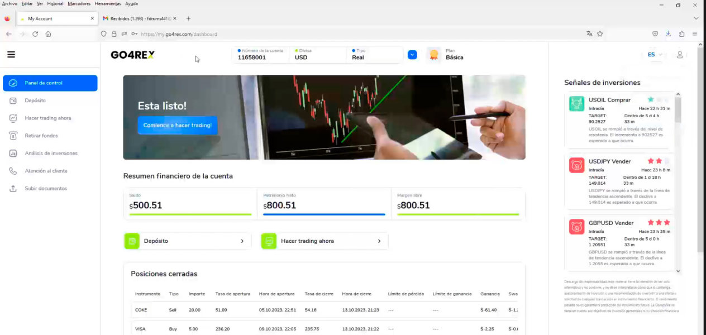
Task: Click the Depósito wallet icon in sidebar
Action: pyautogui.click(x=13, y=100)
